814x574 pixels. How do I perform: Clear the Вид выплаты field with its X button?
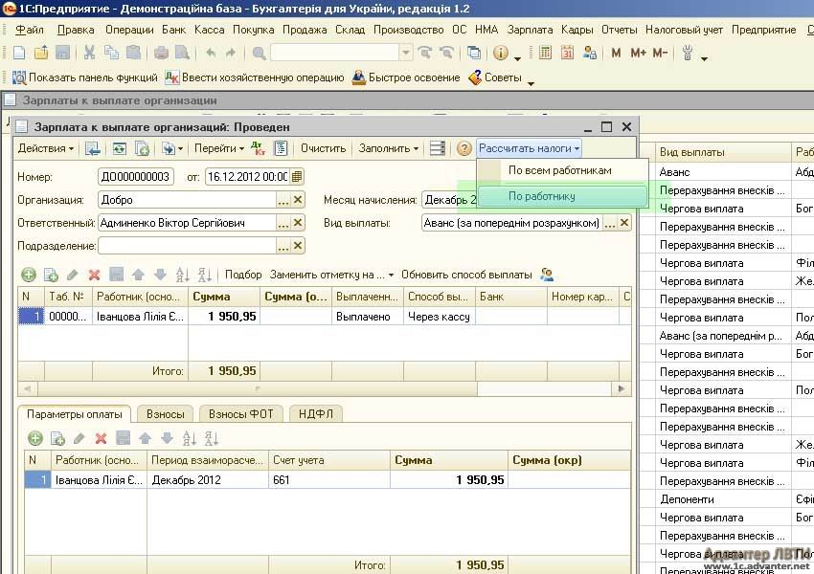click(624, 223)
